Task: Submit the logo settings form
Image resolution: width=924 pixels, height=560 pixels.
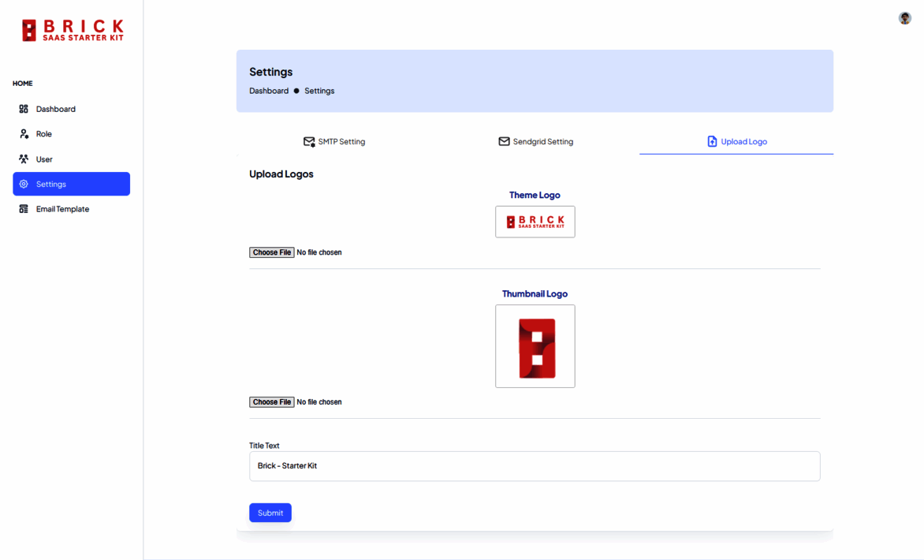Action: click(270, 513)
